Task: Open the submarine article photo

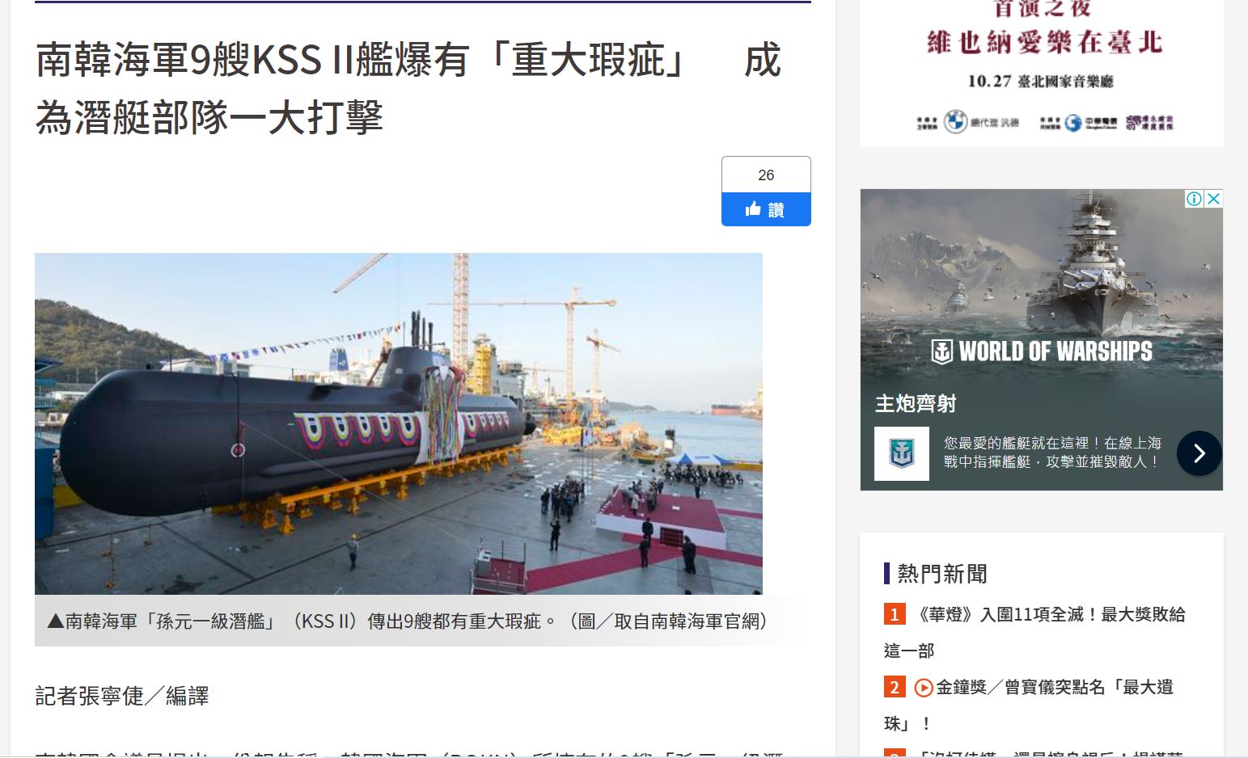Action: 399,423
